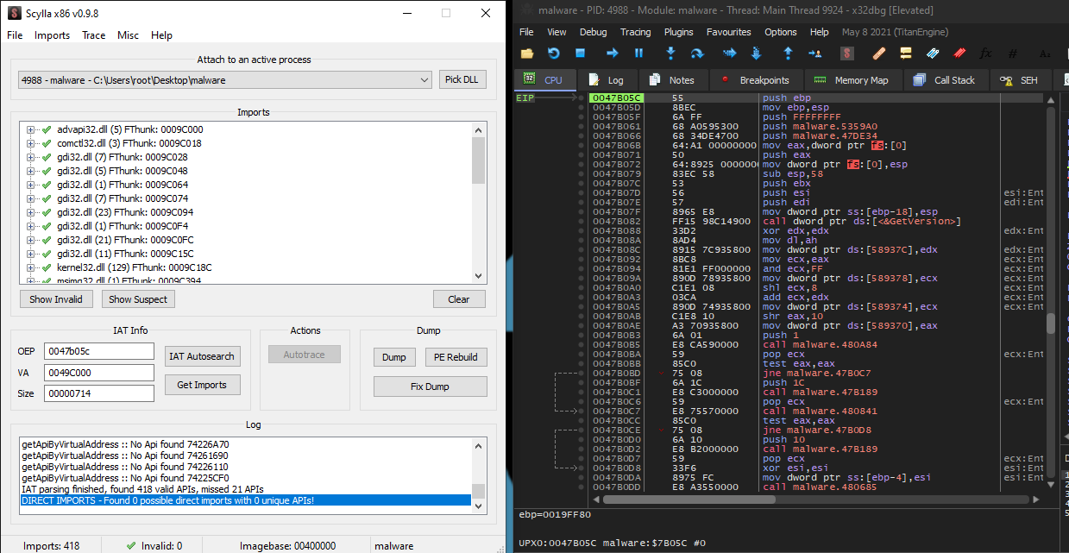Viewport: 1069px width, 553px height.
Task: Restart the debugged program in x32dbg
Action: [x=553, y=53]
